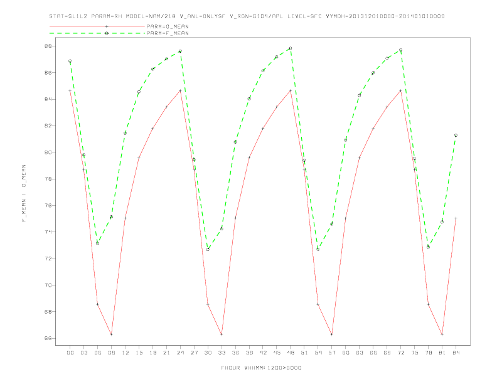The height and width of the screenshot is (384, 497).
Task: Click the x-axis tick label 09
Action: click(x=111, y=353)
